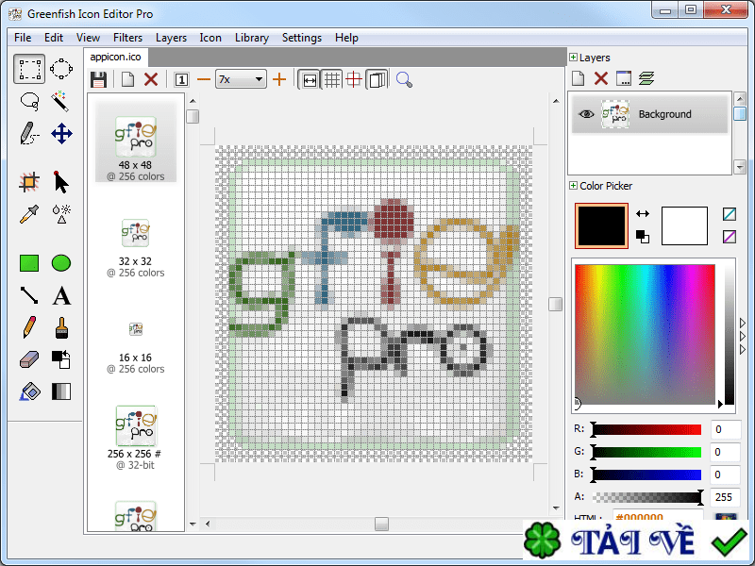Open the 7x zoom level dropdown
The width and height of the screenshot is (755, 566).
(242, 79)
